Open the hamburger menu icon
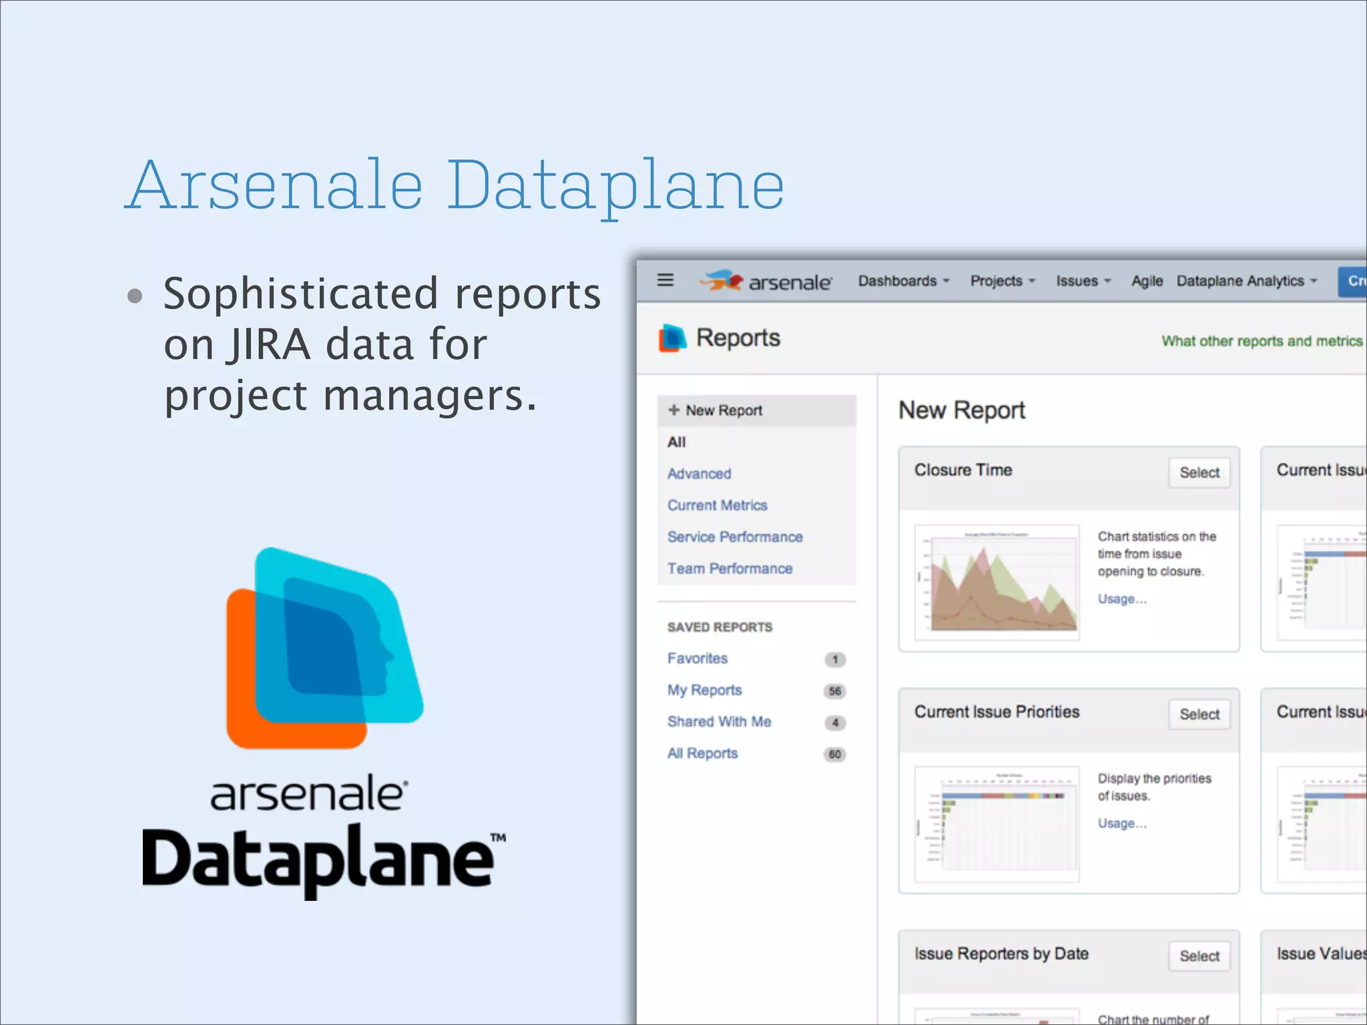 tap(665, 280)
